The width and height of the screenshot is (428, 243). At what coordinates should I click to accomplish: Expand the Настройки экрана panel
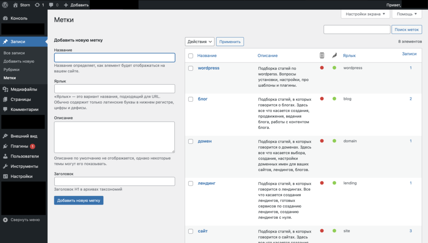(365, 14)
